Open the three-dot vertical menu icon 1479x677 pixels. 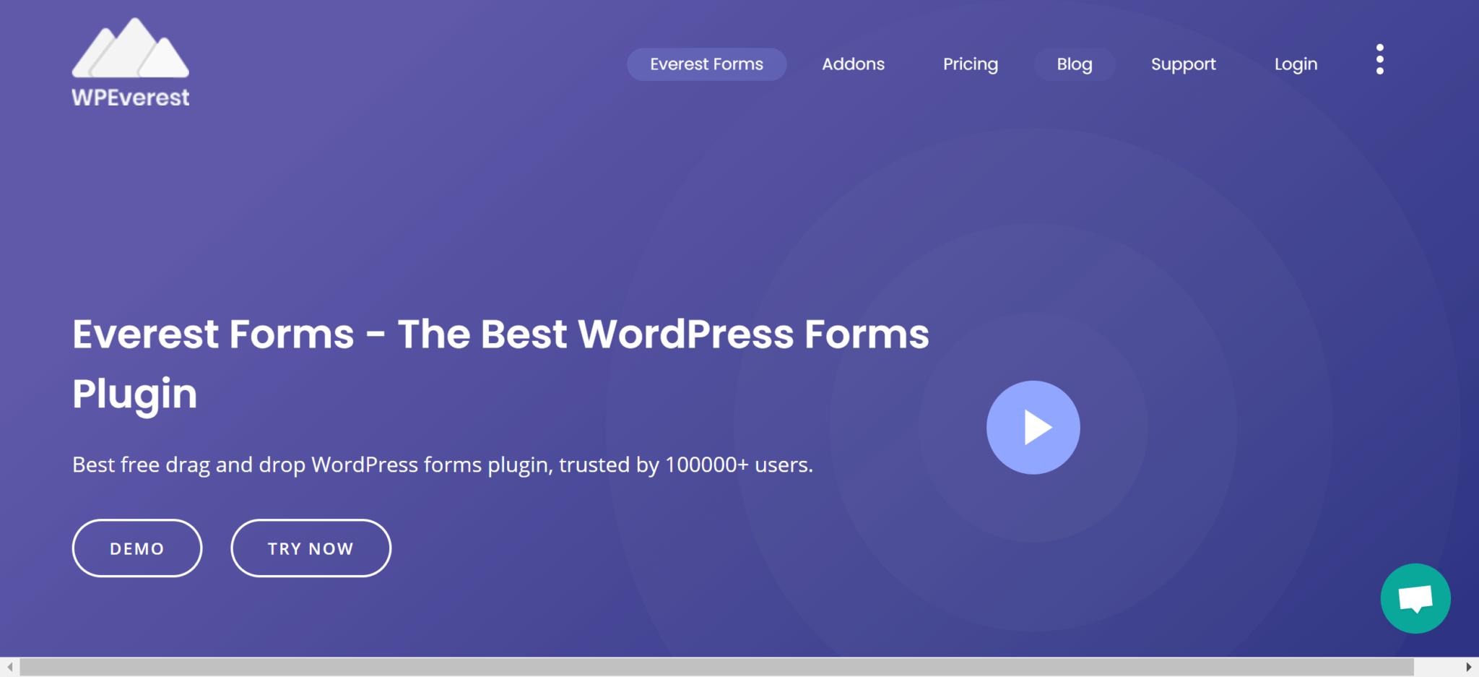pos(1379,59)
